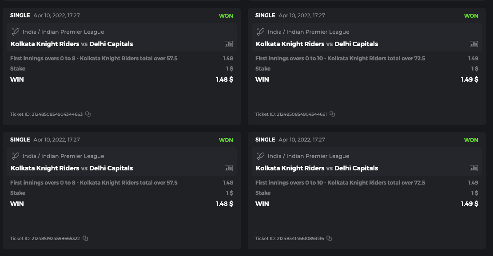Image resolution: width=493 pixels, height=256 pixels.
Task: Copy ticket ID ending in 3136
Action: (329, 238)
